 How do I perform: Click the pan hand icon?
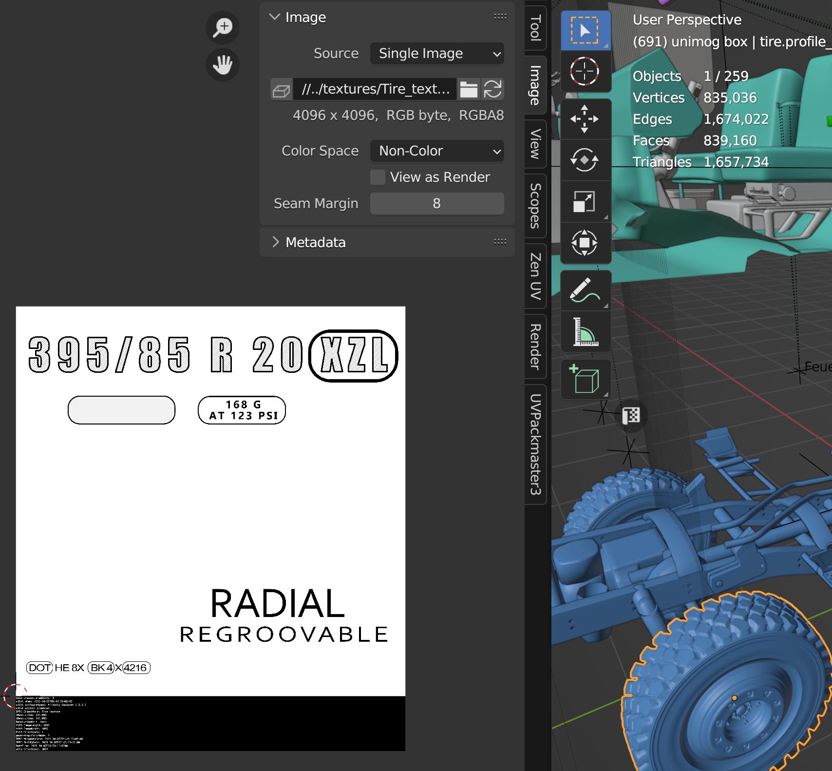[223, 64]
